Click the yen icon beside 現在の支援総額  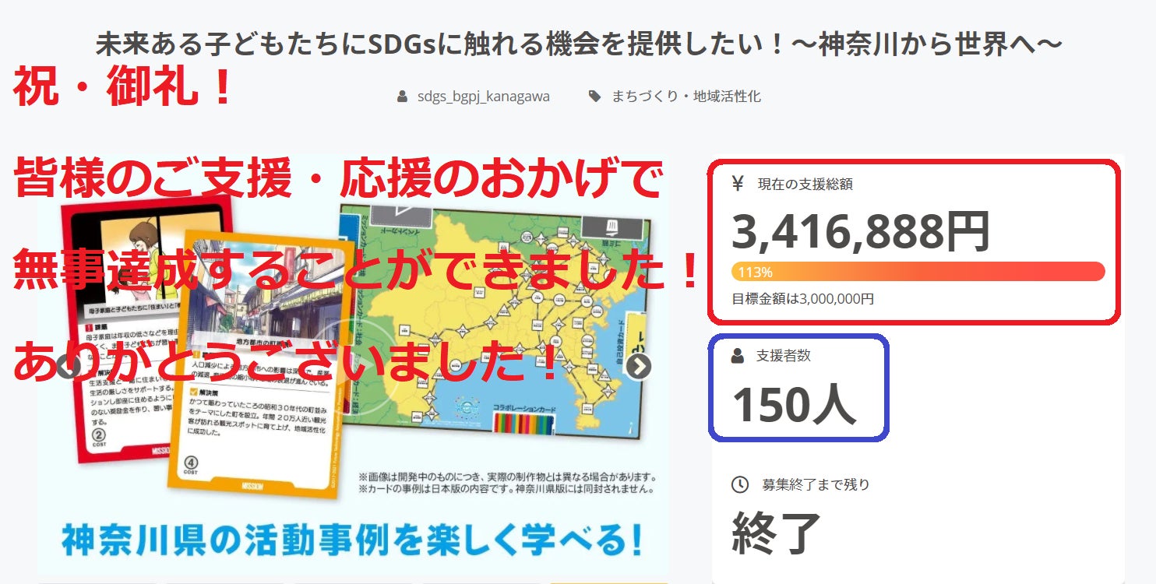point(738,185)
